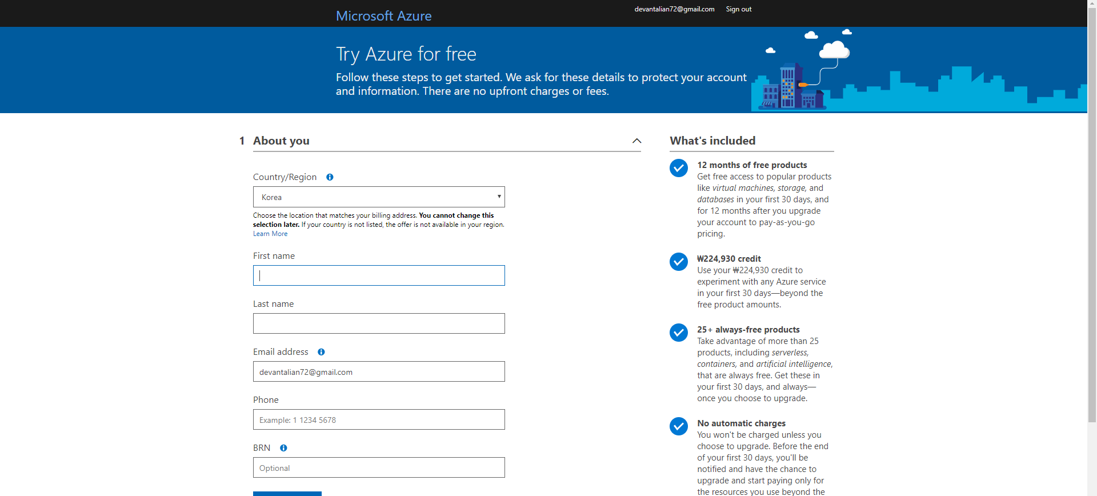Click the optional BRN input field
The image size is (1097, 496).
click(x=379, y=467)
